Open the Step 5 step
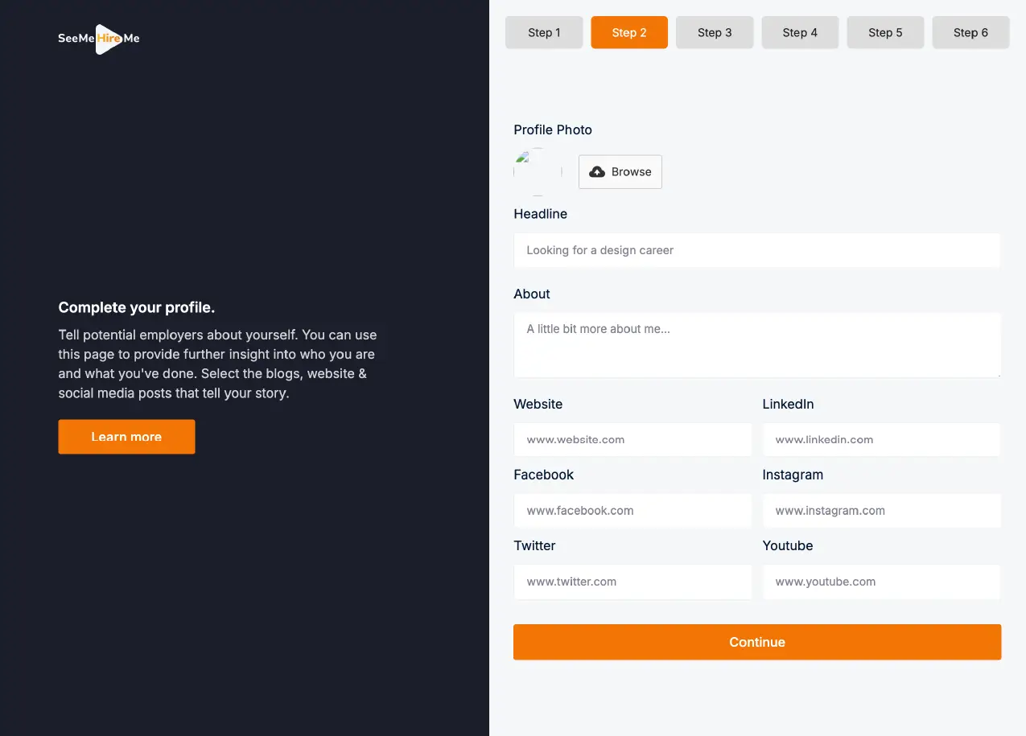The image size is (1026, 736). [x=885, y=32]
